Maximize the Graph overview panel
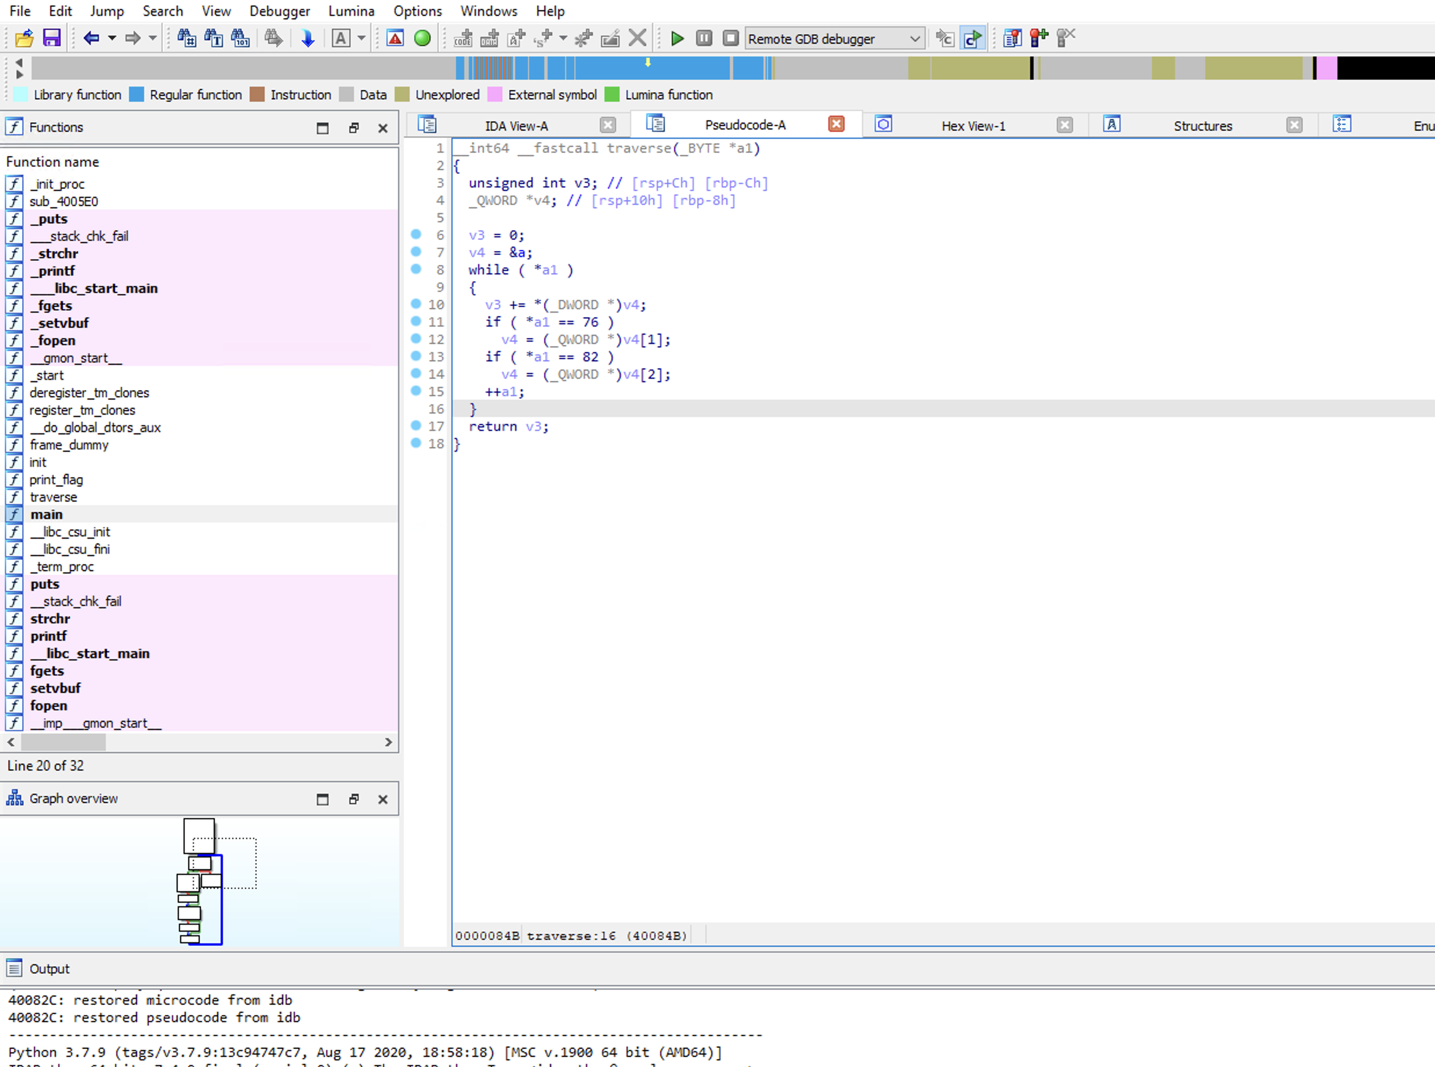The image size is (1435, 1067). click(322, 800)
